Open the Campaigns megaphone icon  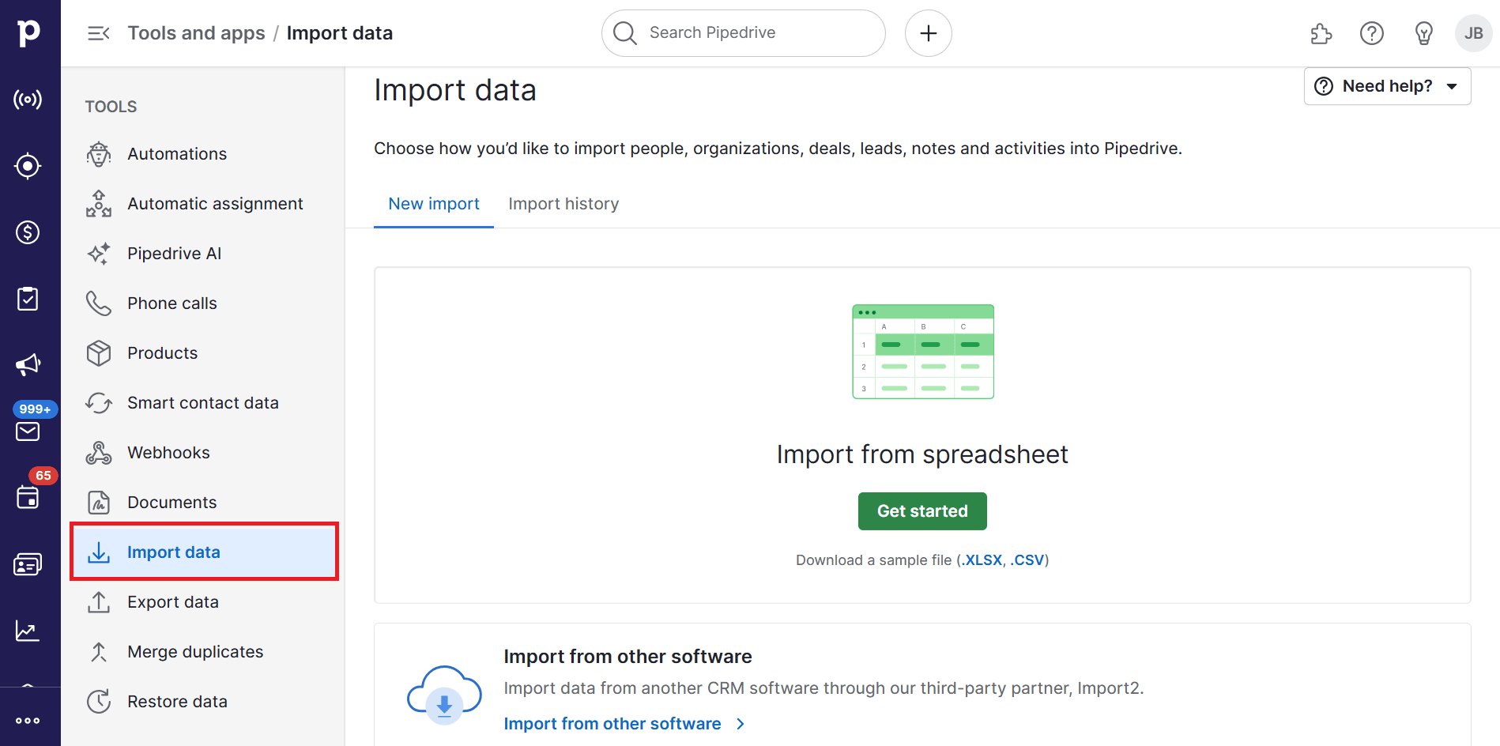28,364
